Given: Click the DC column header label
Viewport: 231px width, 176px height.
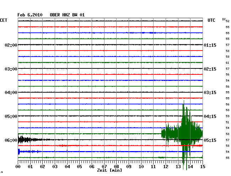Looking at the screenshot, I should point(224,19).
